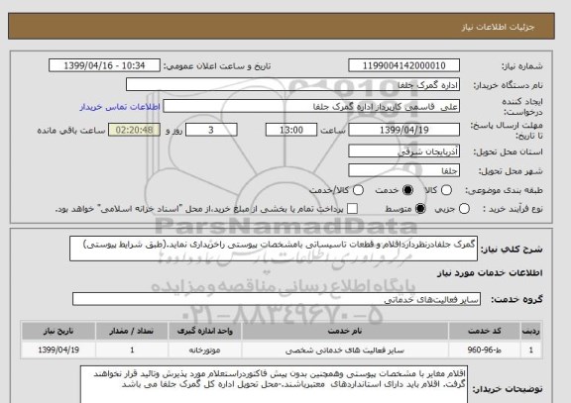Image resolution: width=571 pixels, height=403 pixels.
Task: Click the announcement date field 1399/04/16 - 10:34
Action: click(104, 65)
